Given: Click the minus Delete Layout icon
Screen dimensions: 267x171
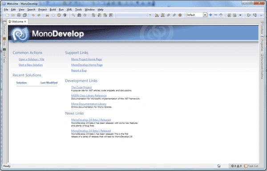Looking at the screenshot, I should (216, 15).
